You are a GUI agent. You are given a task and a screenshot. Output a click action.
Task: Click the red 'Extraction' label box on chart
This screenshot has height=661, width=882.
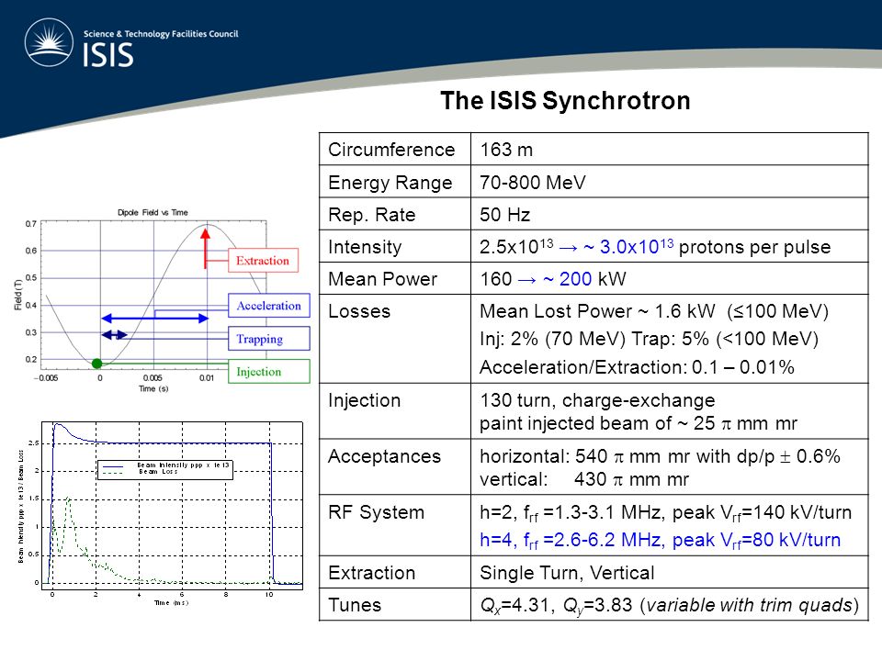click(263, 260)
